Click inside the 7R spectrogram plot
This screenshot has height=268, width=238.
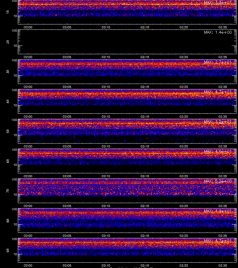point(127,191)
